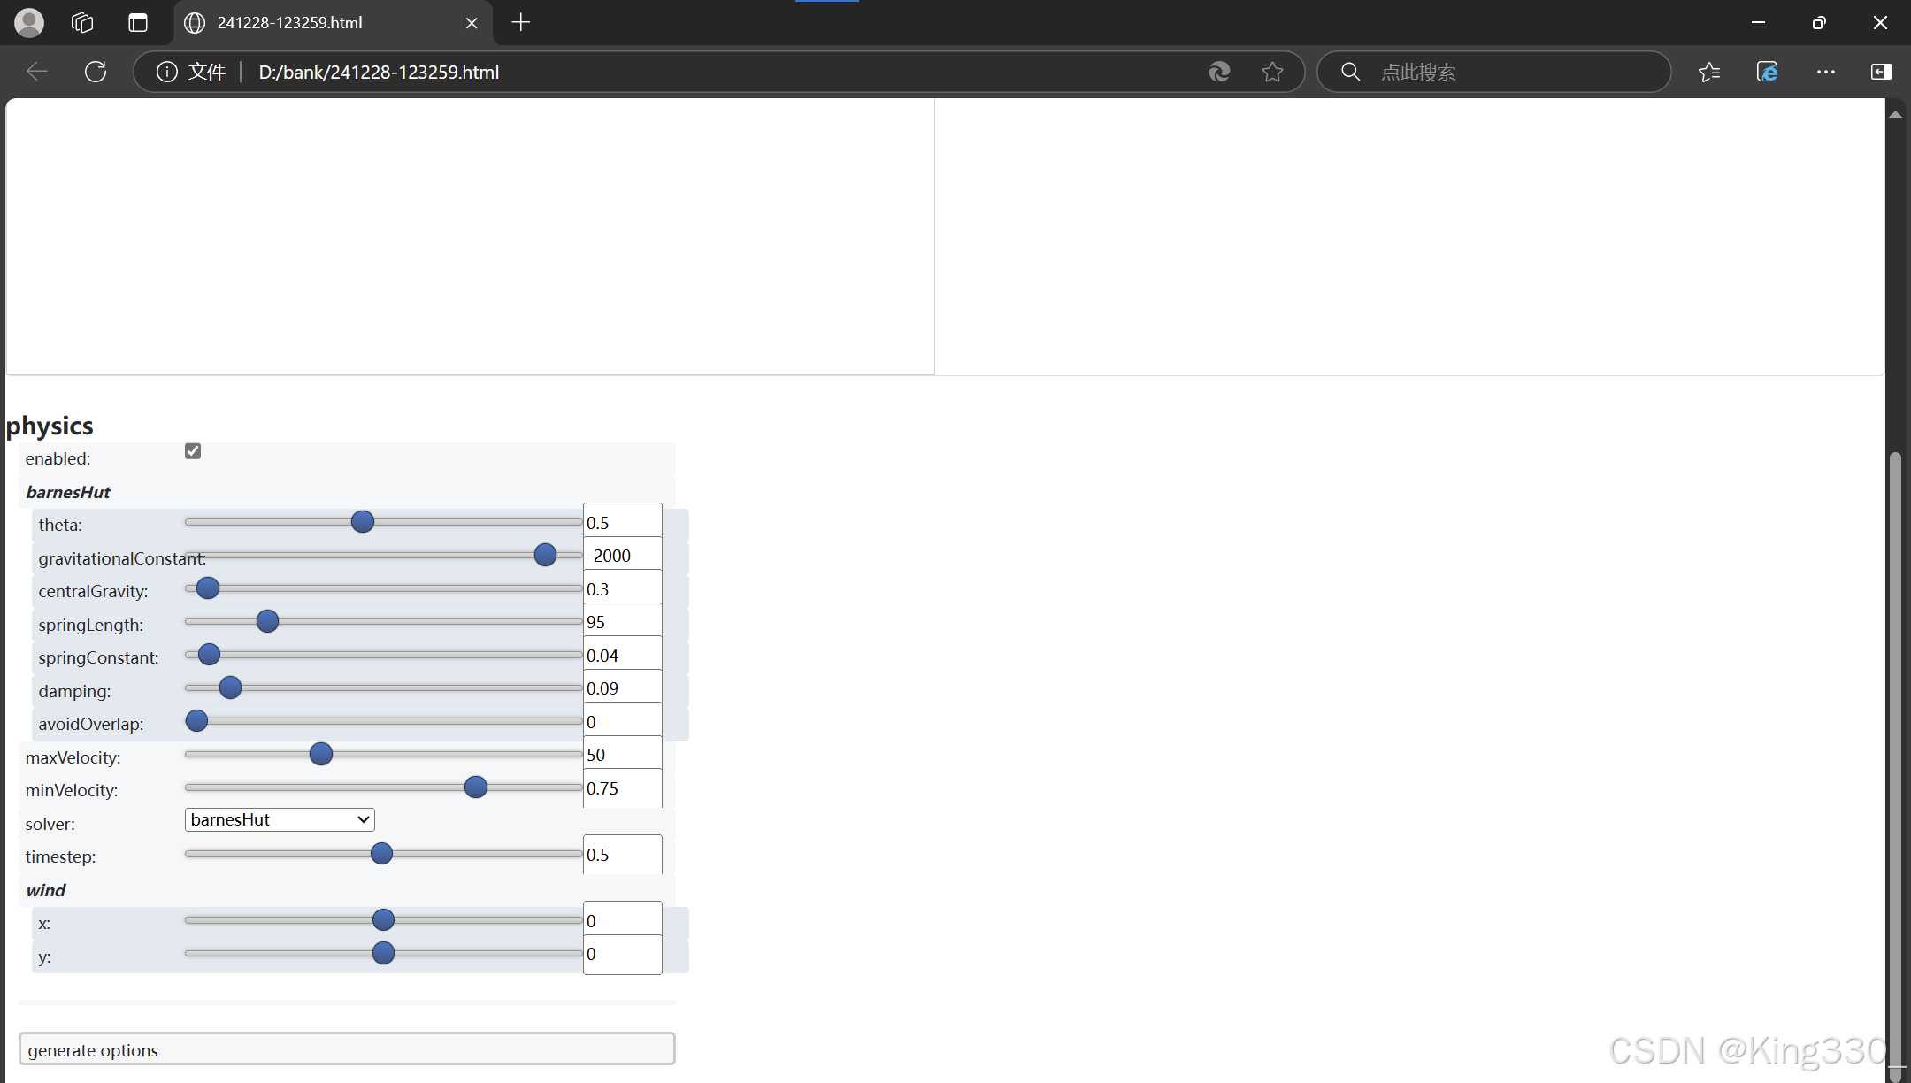The height and width of the screenshot is (1083, 1911).
Task: Open the tab actions menu icon
Action: [x=138, y=23]
